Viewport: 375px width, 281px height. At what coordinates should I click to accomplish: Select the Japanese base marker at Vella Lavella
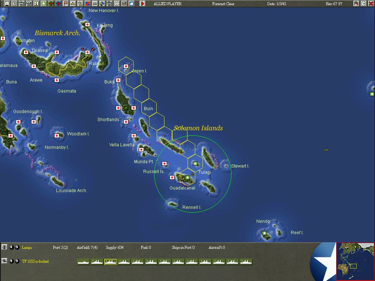tap(134, 136)
